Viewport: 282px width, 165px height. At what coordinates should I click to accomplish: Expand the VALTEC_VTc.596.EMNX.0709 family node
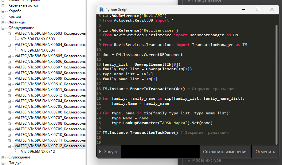click(x=9, y=129)
